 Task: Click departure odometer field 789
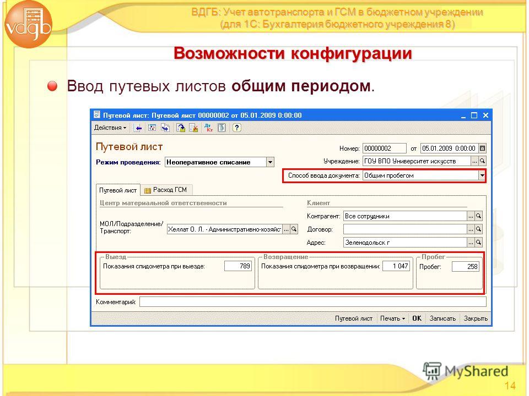point(238,266)
